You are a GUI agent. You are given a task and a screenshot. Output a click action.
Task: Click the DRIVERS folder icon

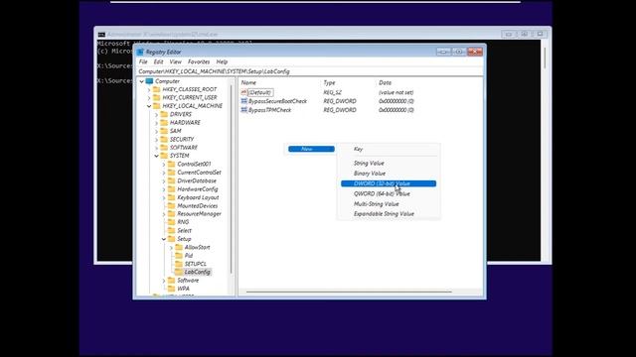164,115
